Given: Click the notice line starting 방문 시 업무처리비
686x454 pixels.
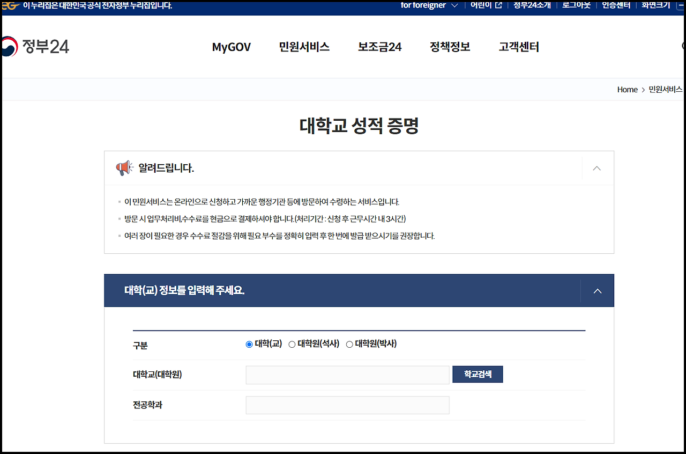Looking at the screenshot, I should [x=265, y=219].
